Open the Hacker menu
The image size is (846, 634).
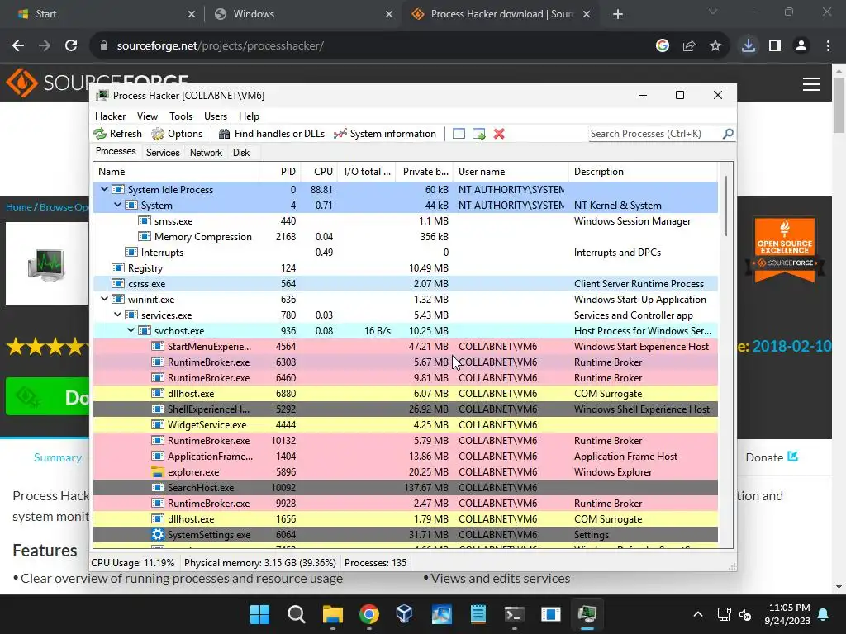click(110, 116)
